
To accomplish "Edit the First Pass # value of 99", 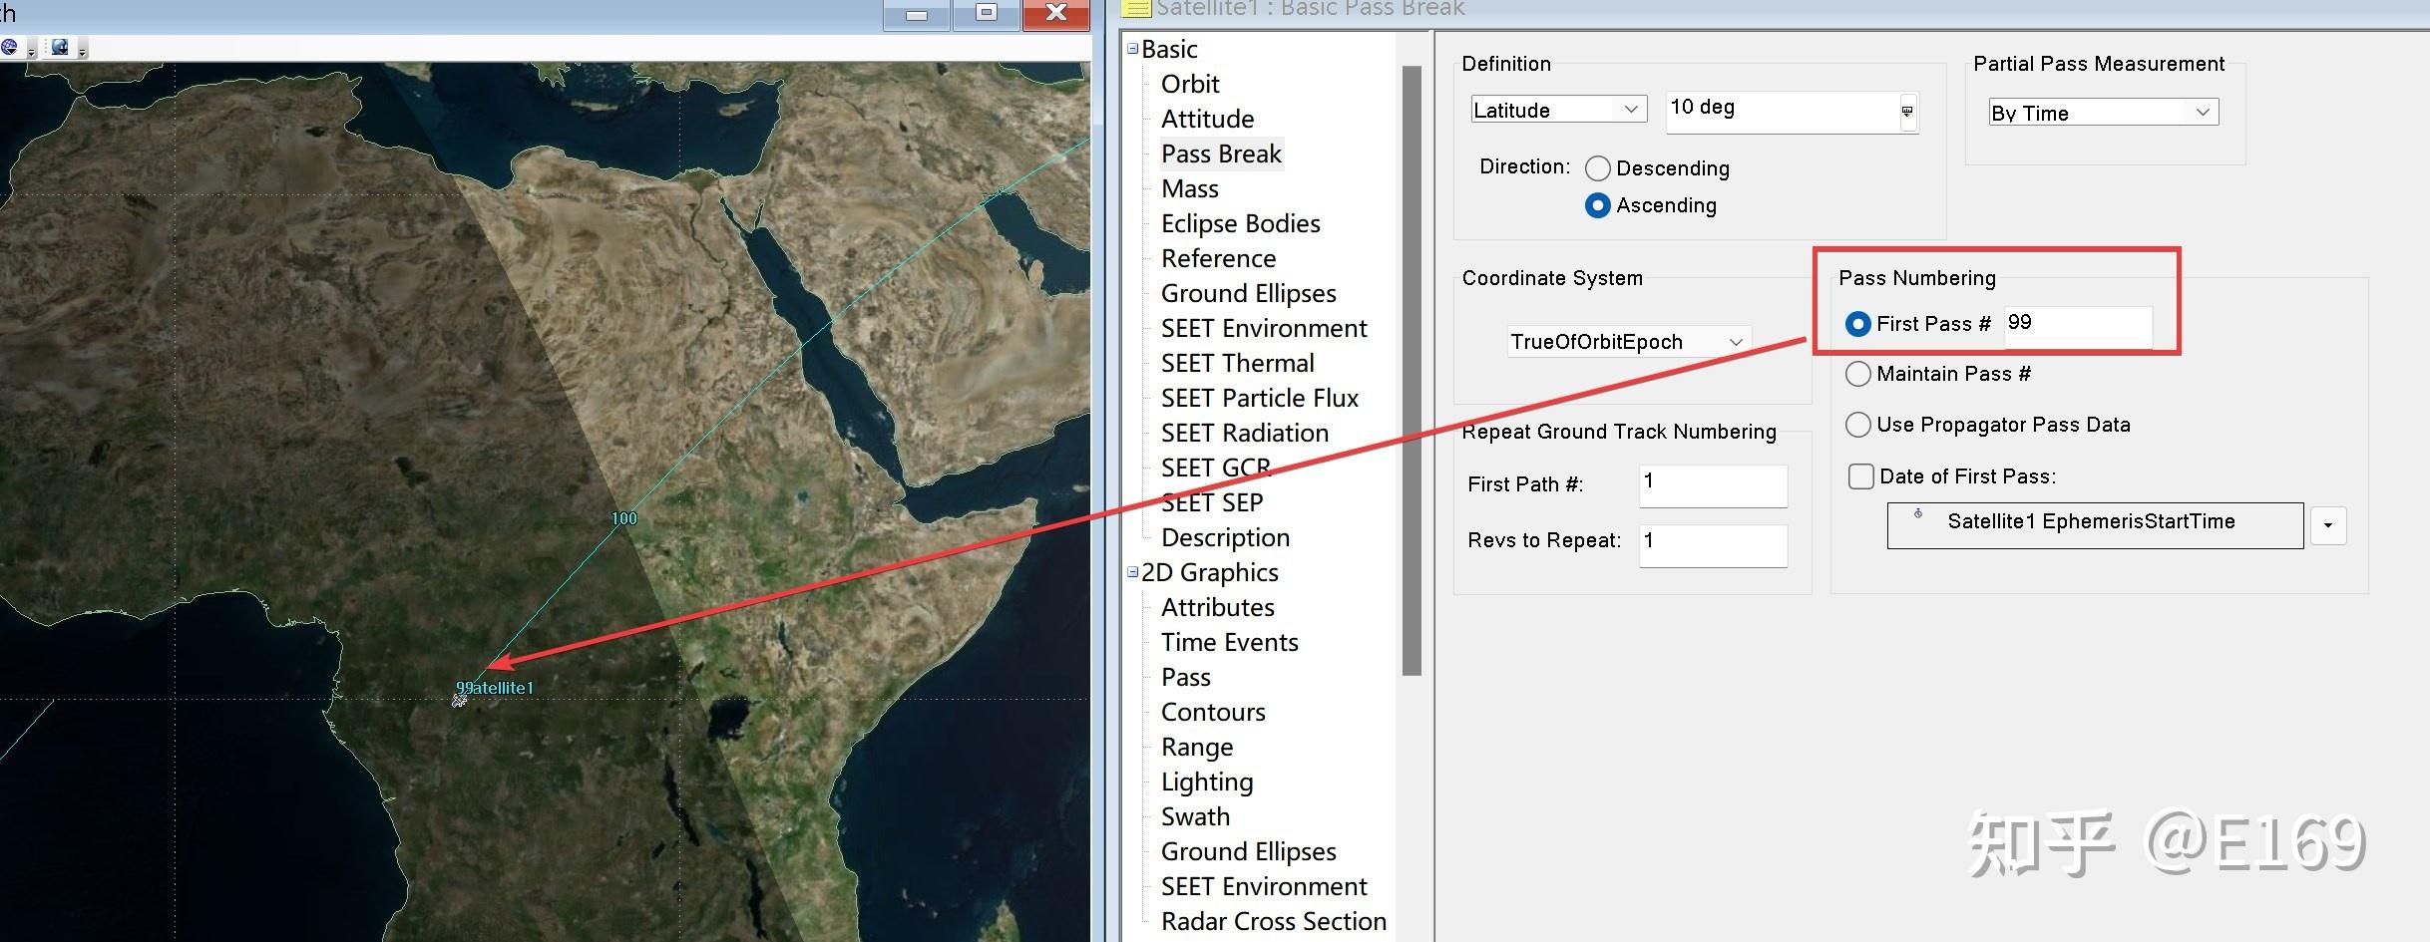I will [x=2078, y=322].
